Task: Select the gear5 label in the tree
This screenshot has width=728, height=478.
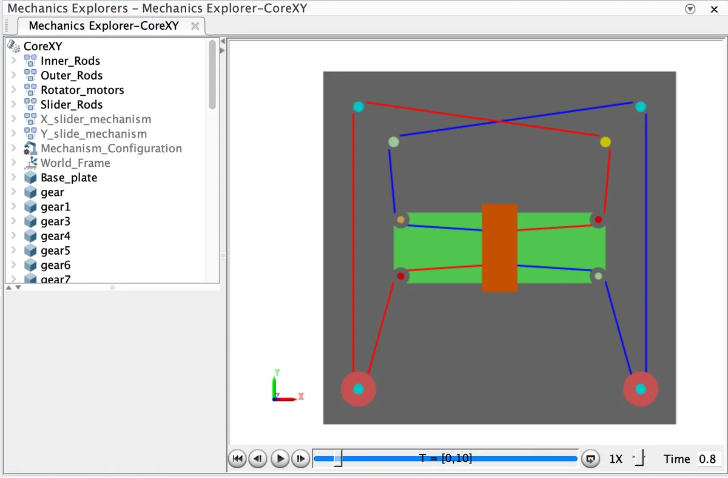Action: (x=56, y=251)
